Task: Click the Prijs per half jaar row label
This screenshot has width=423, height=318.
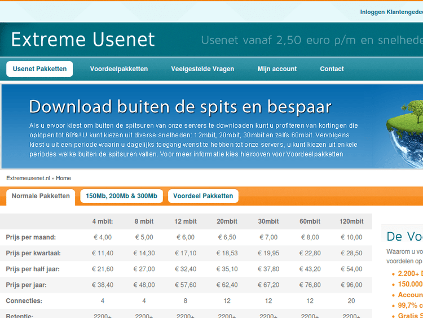Action: [33, 269]
